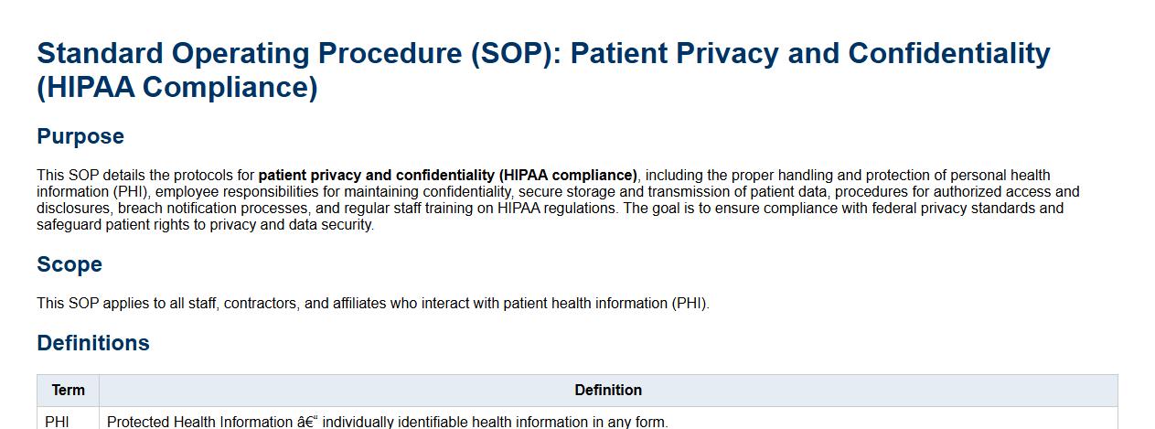Screen dimensions: 1155x429
Task: Click the main SOP document title
Action: pyautogui.click(x=543, y=53)
